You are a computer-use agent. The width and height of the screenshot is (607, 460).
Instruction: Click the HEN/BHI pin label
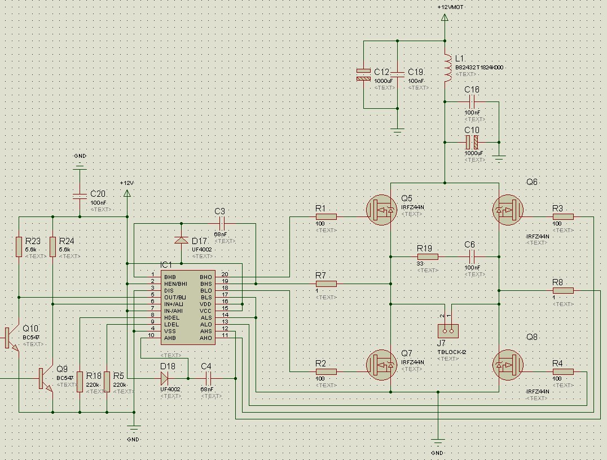tap(175, 284)
